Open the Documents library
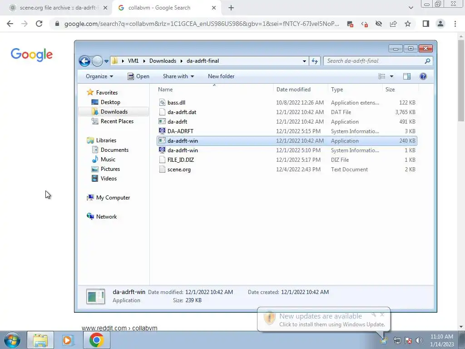The width and height of the screenshot is (465, 349). coord(110,150)
